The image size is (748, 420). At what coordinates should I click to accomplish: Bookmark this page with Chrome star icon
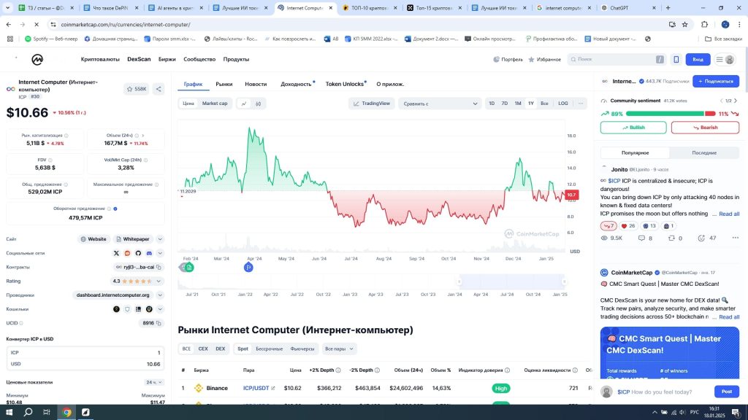[685, 24]
